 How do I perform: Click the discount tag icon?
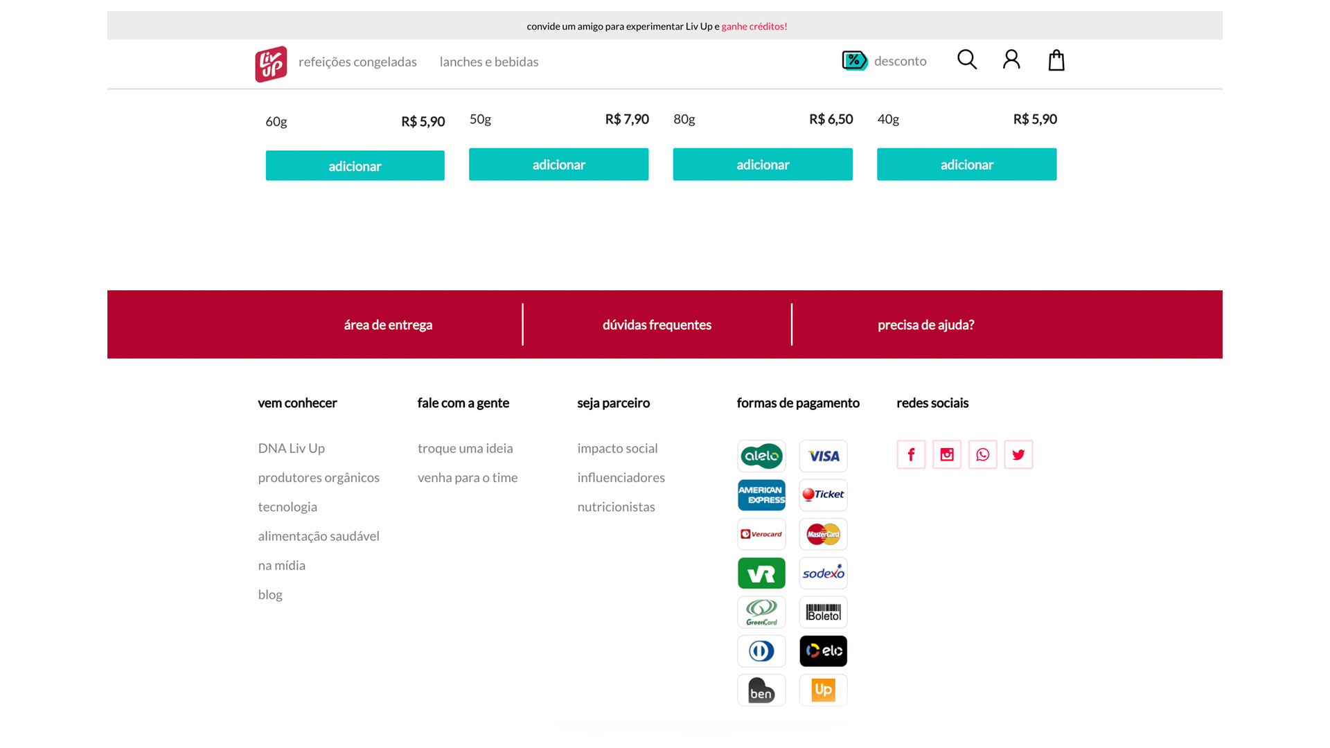coord(855,61)
